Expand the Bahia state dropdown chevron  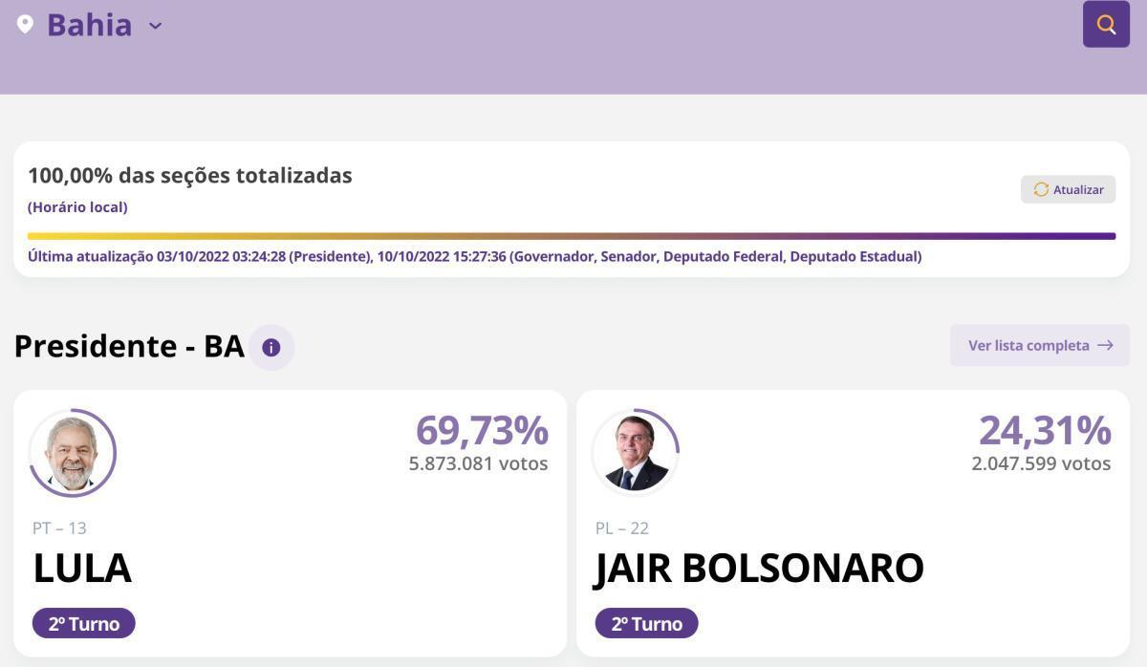(x=155, y=26)
